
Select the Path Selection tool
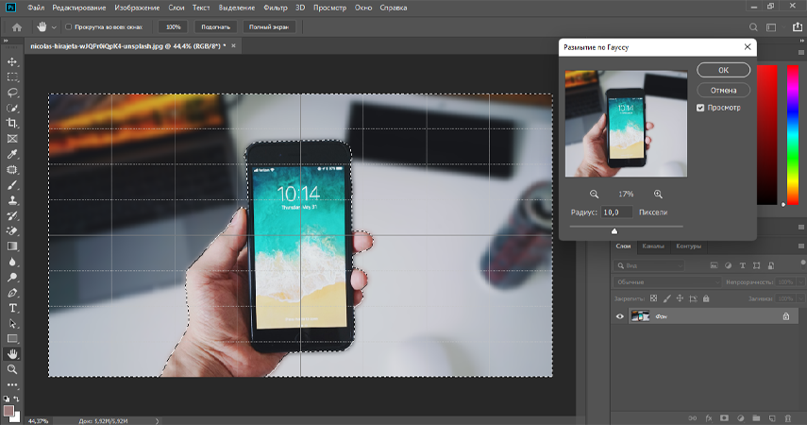(x=12, y=324)
